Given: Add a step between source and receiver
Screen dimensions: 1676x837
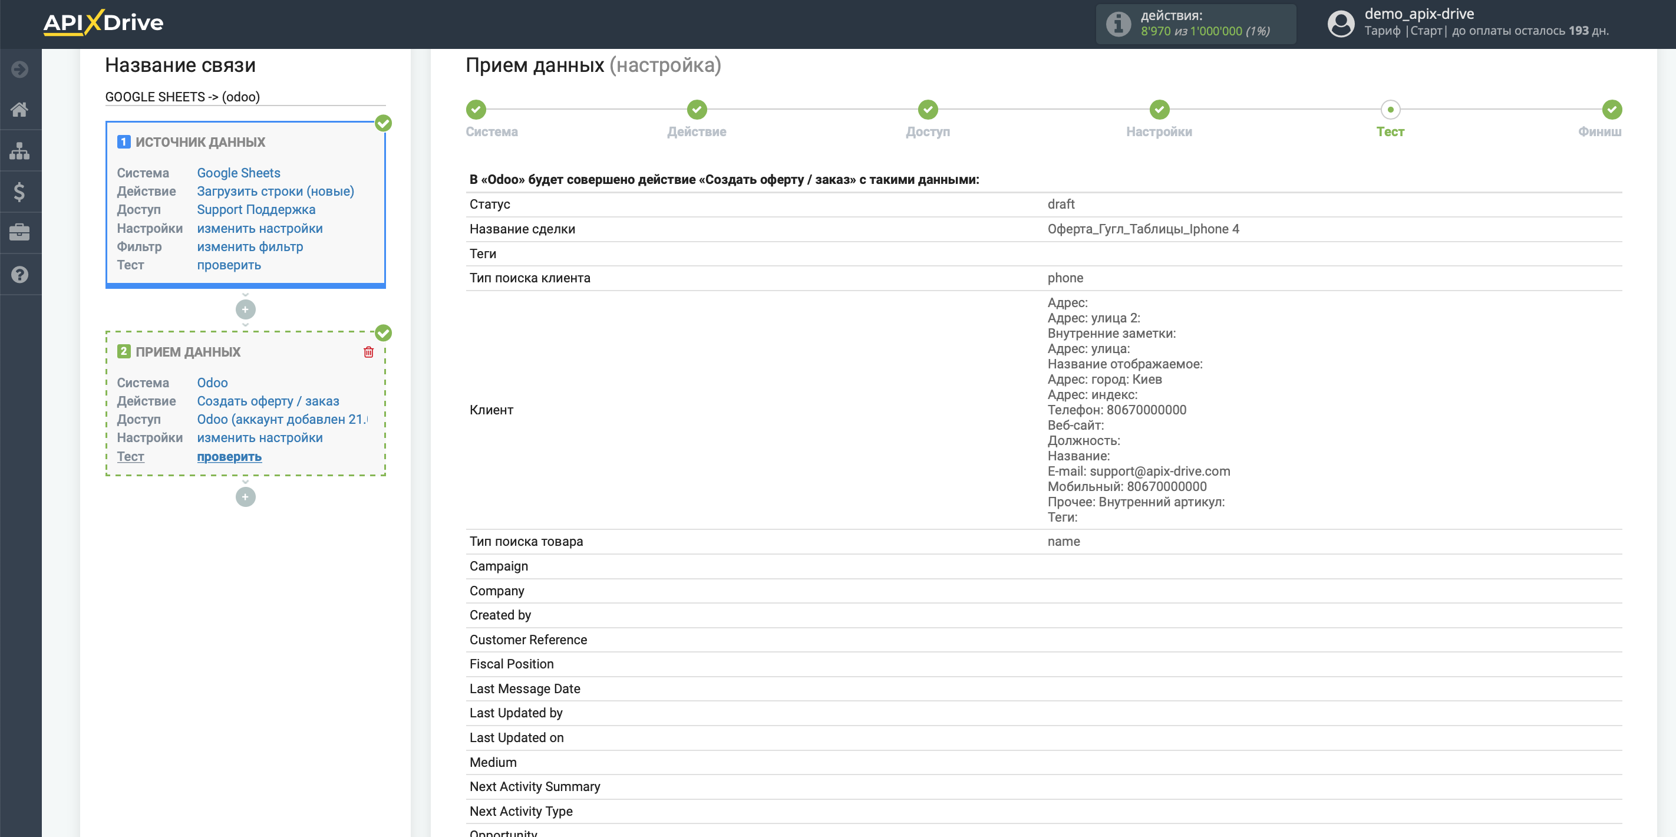Looking at the screenshot, I should coord(245,310).
